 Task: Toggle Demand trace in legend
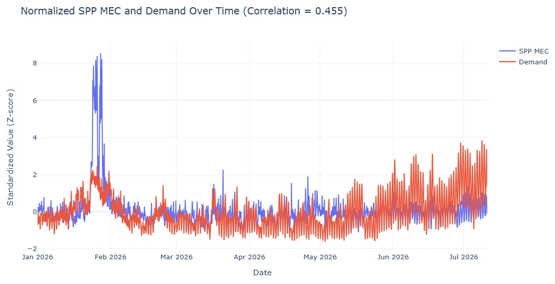click(523, 62)
